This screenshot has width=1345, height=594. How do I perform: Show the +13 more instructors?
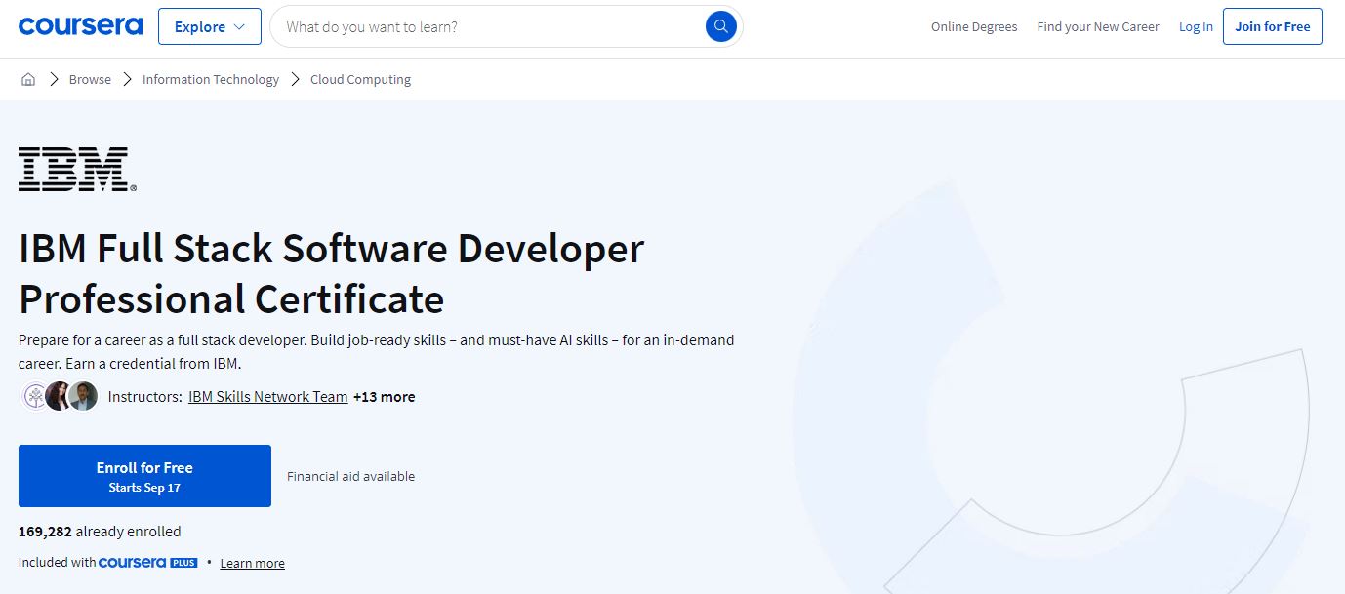tap(385, 396)
